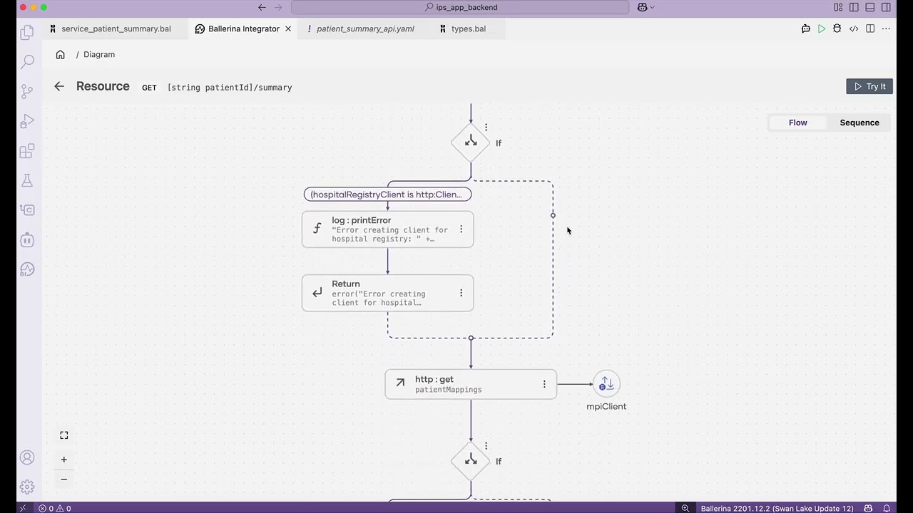
Task: Switch to the Sequence view
Action: pos(860,123)
